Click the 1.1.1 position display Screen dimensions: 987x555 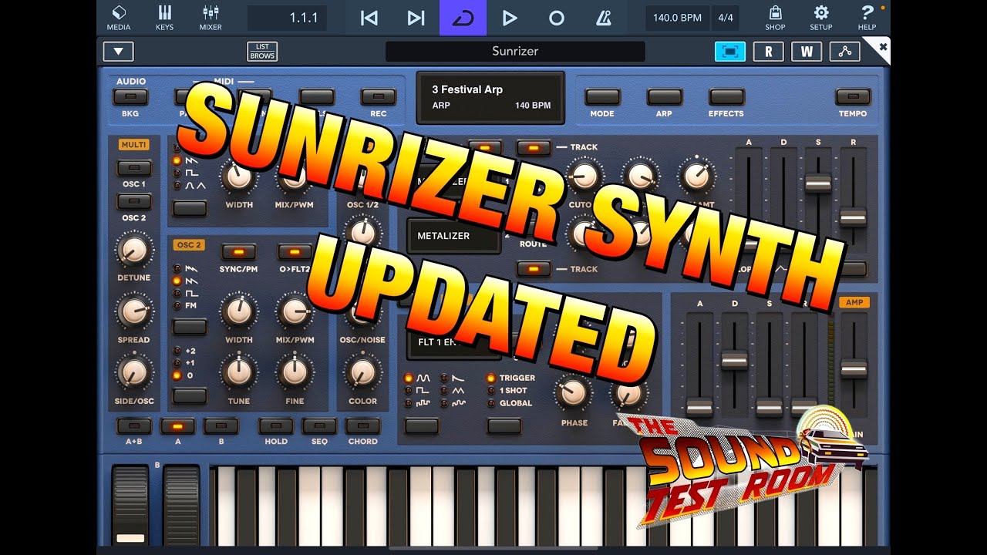[287, 18]
